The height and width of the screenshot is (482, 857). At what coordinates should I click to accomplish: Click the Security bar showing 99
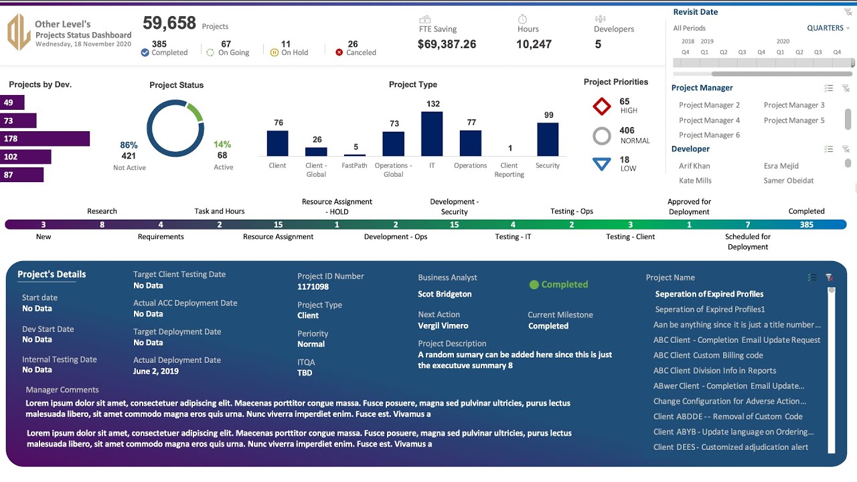tap(548, 139)
